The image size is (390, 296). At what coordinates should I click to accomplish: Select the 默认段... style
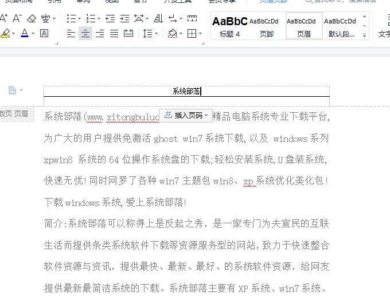(341, 26)
